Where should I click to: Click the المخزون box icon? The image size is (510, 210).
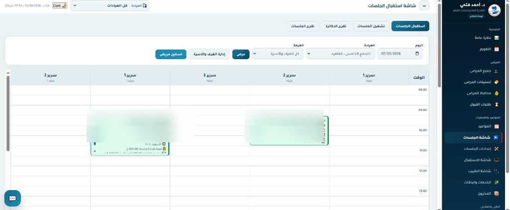[497, 194]
